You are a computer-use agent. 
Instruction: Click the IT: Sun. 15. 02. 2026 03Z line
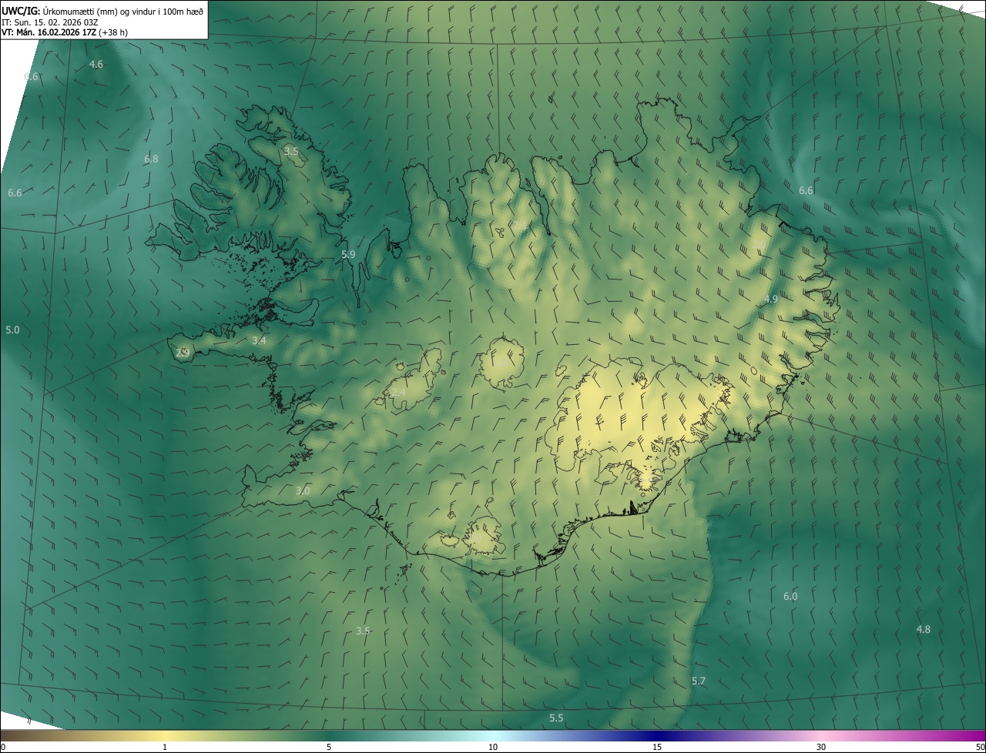[49, 22]
